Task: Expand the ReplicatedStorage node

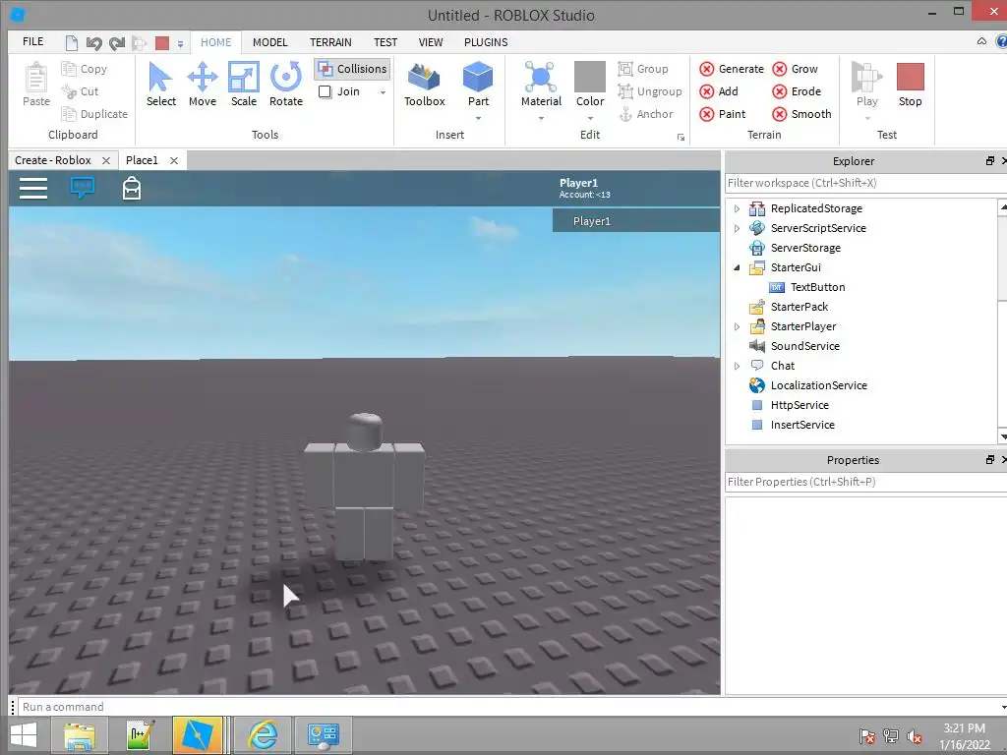Action: click(x=737, y=208)
